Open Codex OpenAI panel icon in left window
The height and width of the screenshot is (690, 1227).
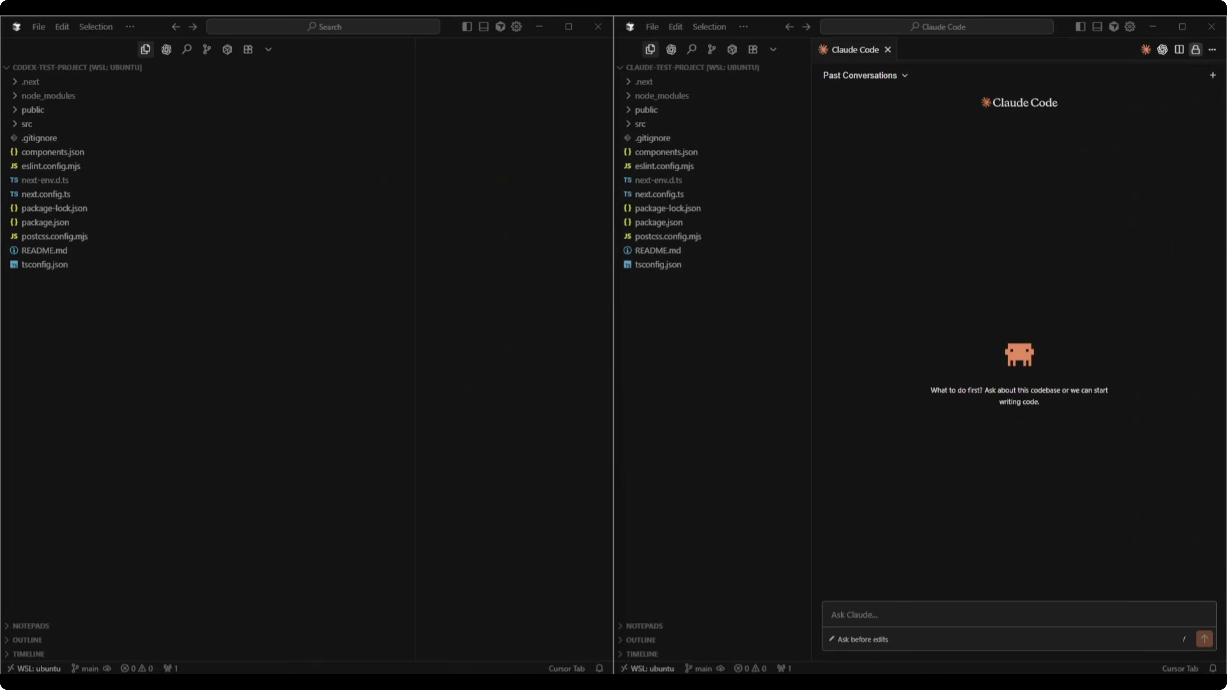[x=166, y=49]
